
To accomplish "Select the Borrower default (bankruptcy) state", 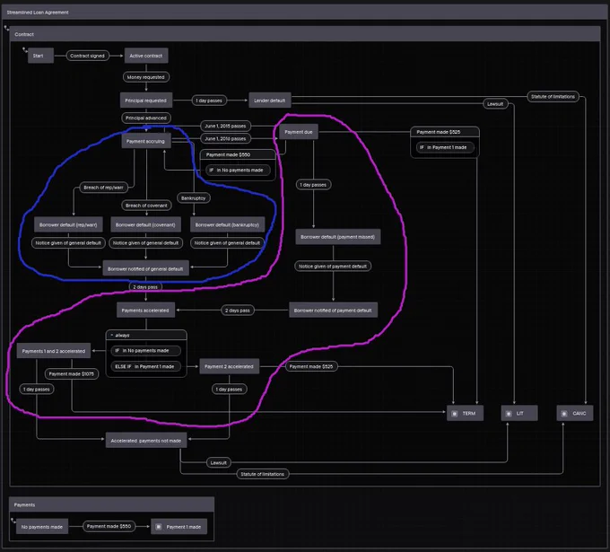I will coord(227,224).
